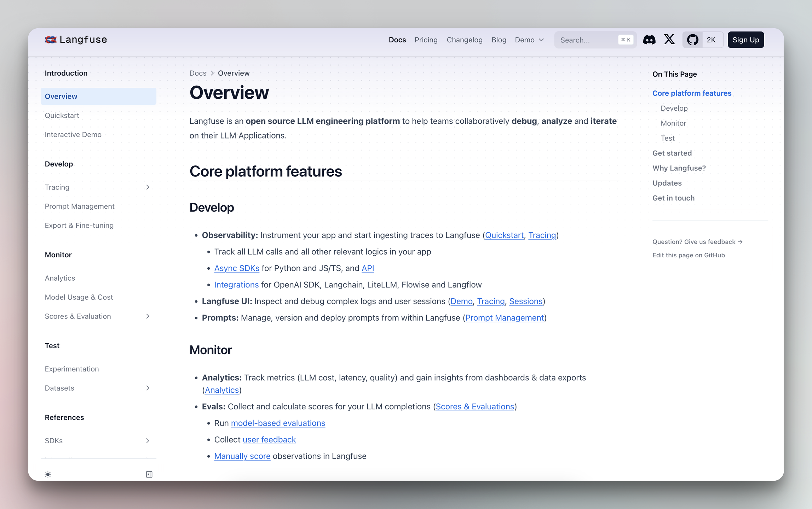
Task: Toggle light/dark theme sun icon
Action: [x=48, y=474]
